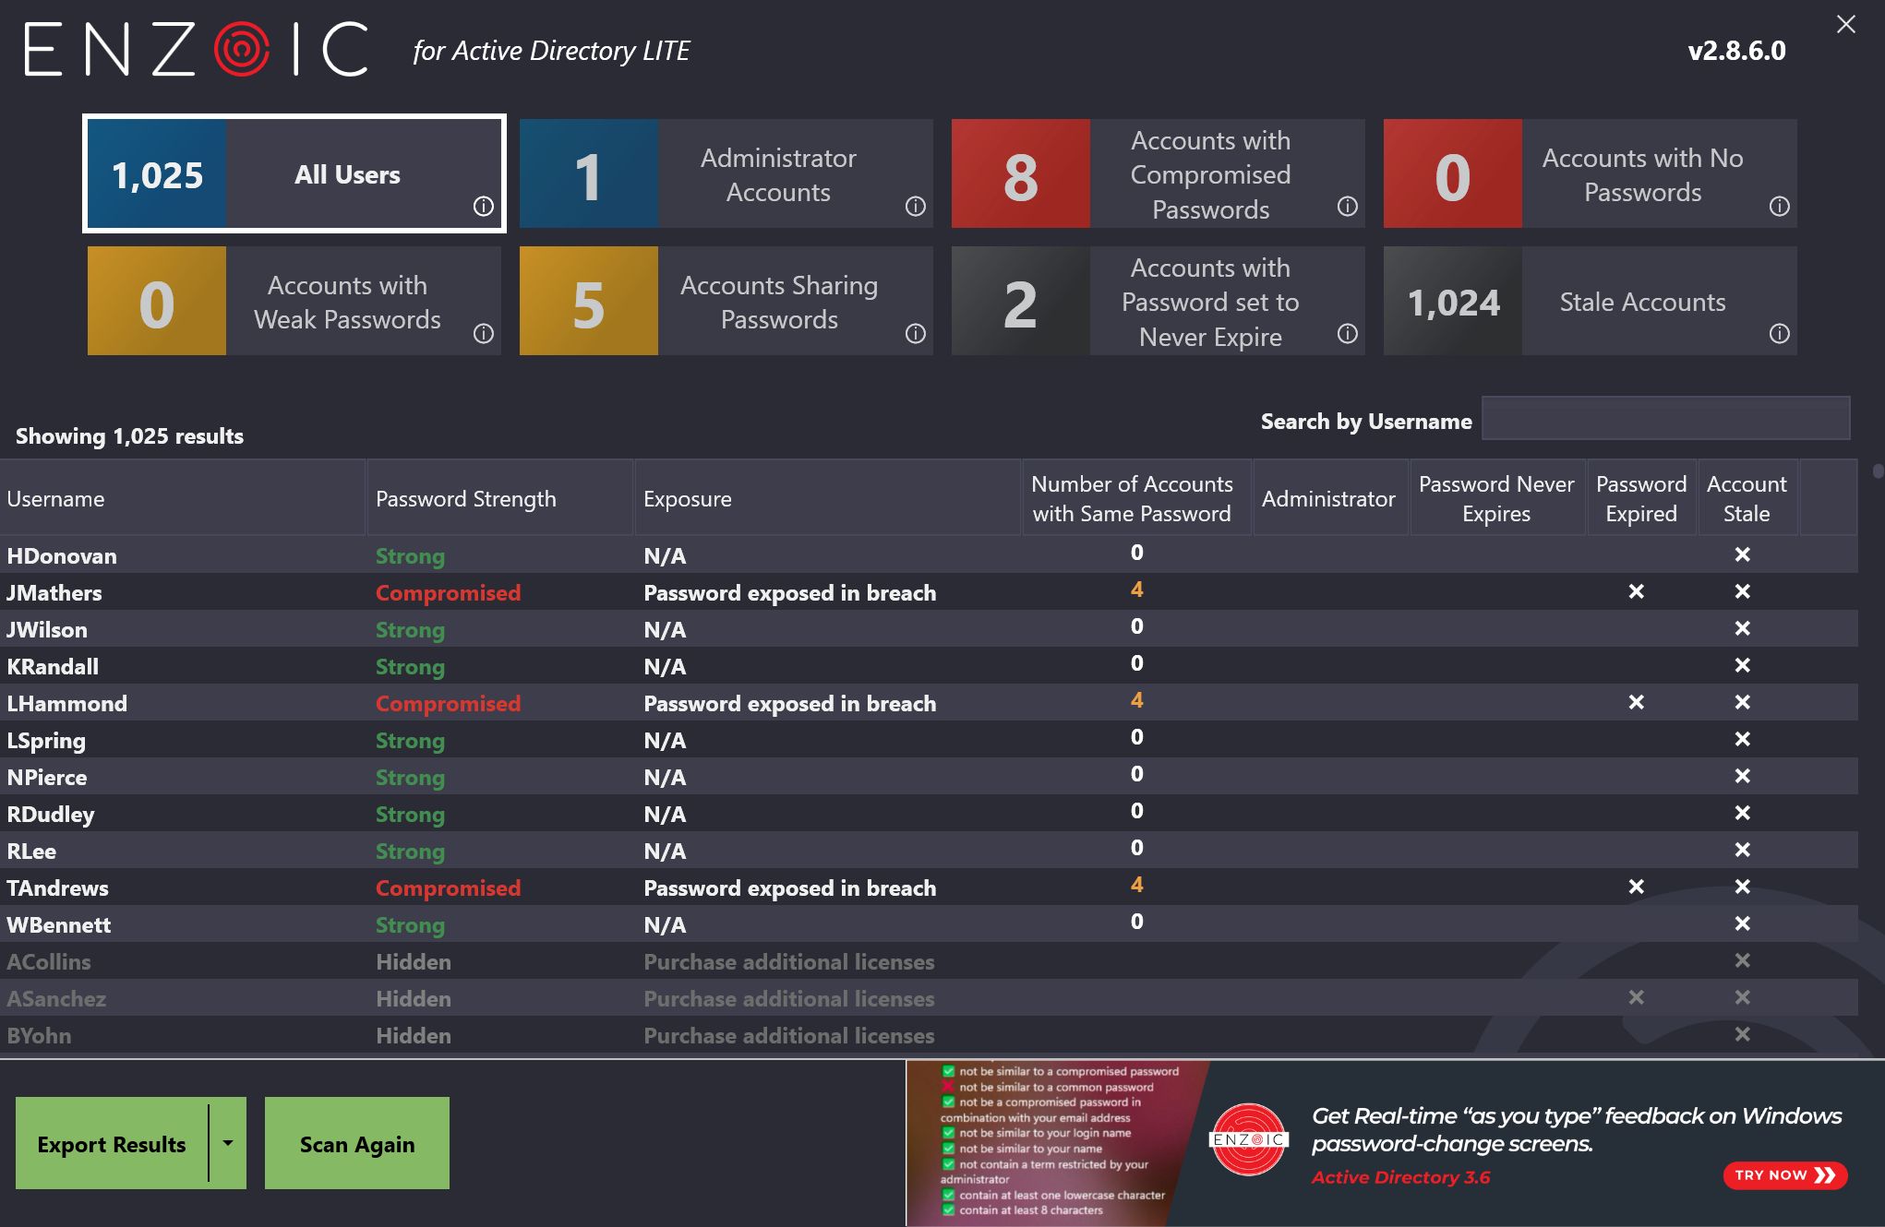Sort by Administrator column header

tap(1330, 498)
